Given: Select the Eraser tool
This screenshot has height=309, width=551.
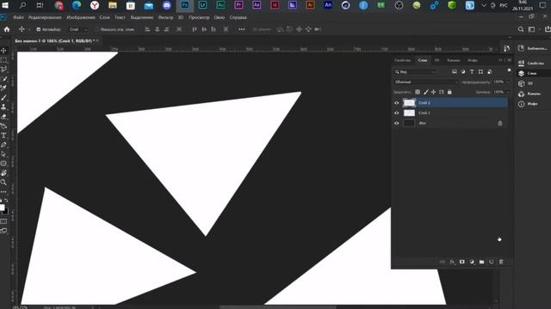Looking at the screenshot, I should click(x=3, y=117).
